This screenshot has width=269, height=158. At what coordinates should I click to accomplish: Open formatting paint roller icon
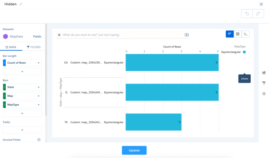click(264, 83)
